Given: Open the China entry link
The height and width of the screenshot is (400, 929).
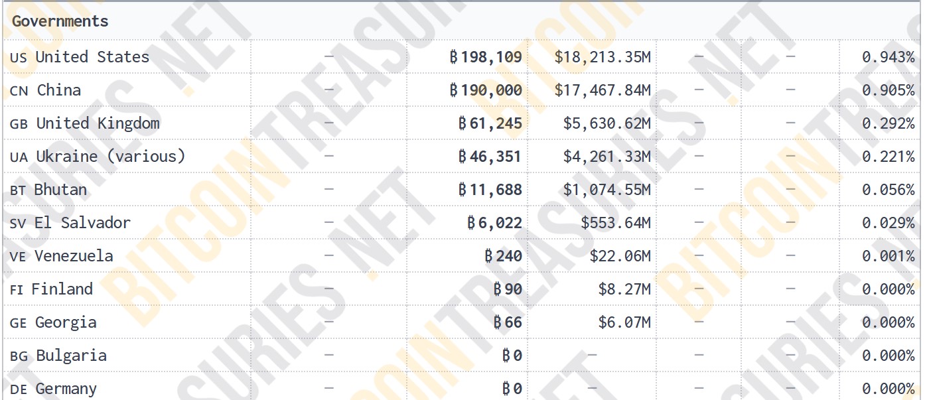Looking at the screenshot, I should (59, 90).
